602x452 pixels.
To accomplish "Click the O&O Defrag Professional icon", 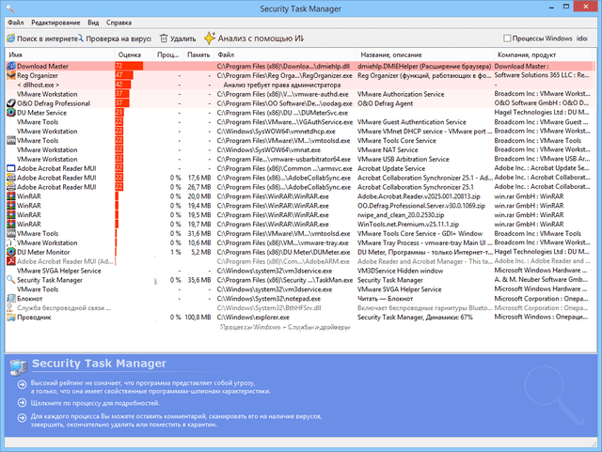I will 9,103.
